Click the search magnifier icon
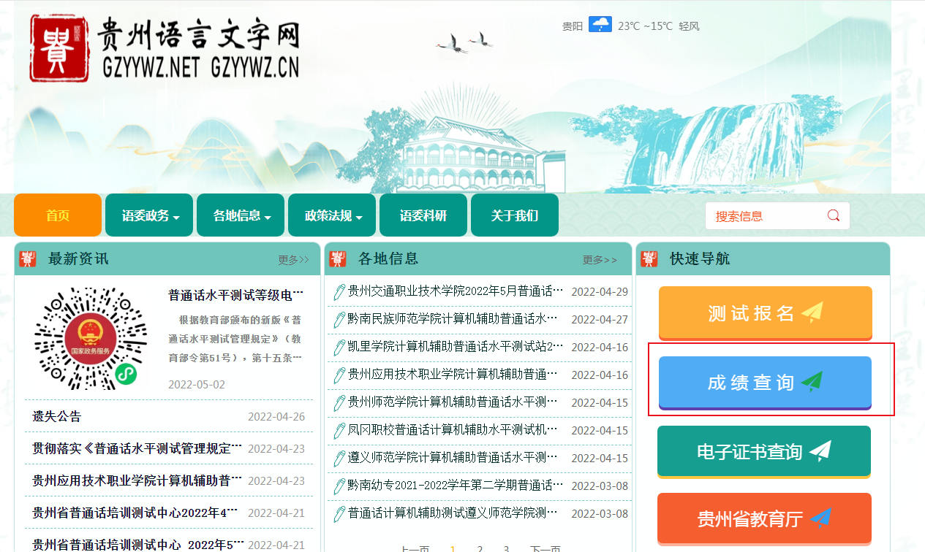This screenshot has height=552, width=925. tap(833, 215)
